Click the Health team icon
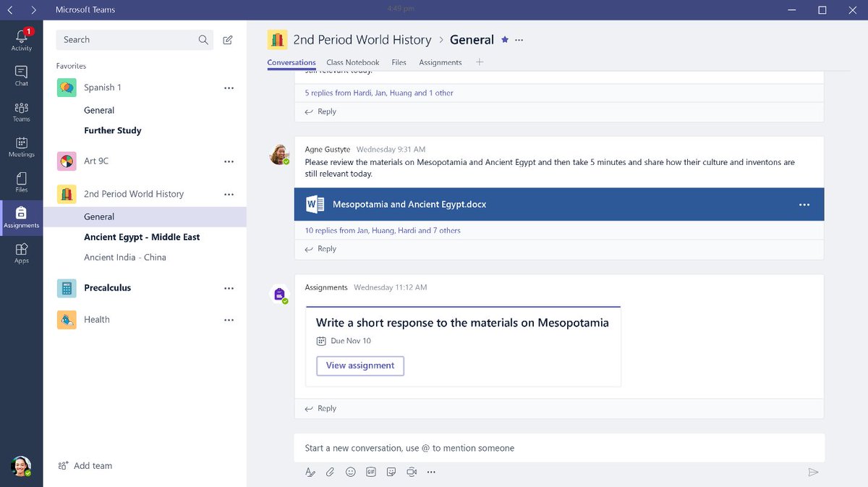This screenshot has width=868, height=487. click(67, 320)
